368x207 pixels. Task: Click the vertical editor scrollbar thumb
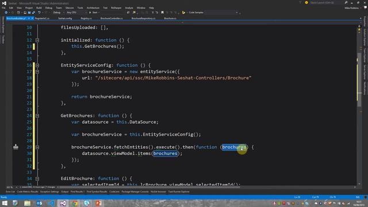point(359,79)
